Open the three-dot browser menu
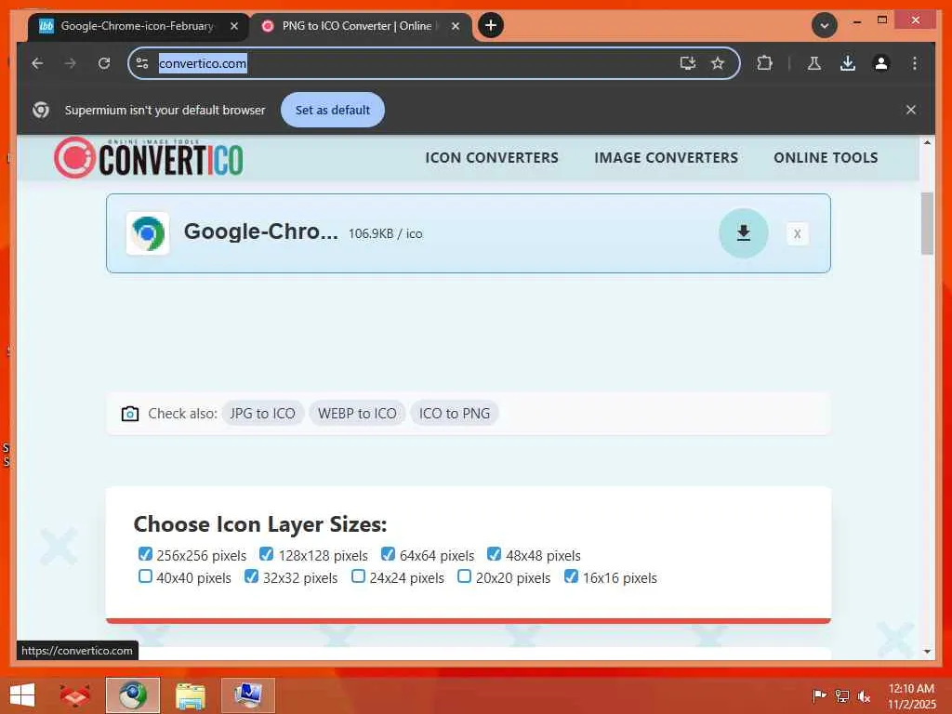Screen dimensions: 952x714 tap(915, 63)
